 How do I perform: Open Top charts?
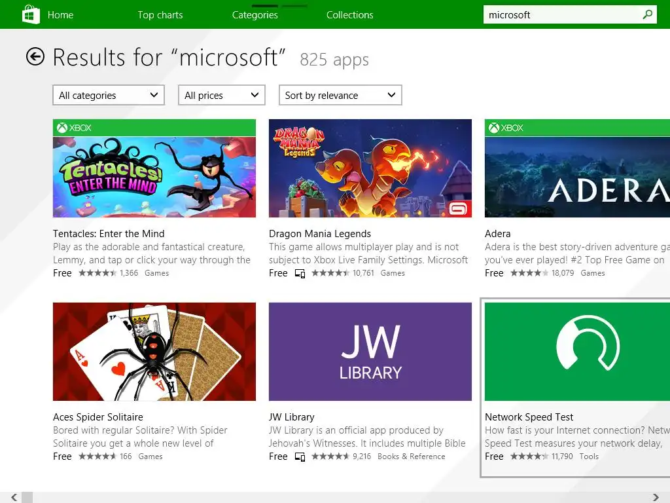160,15
